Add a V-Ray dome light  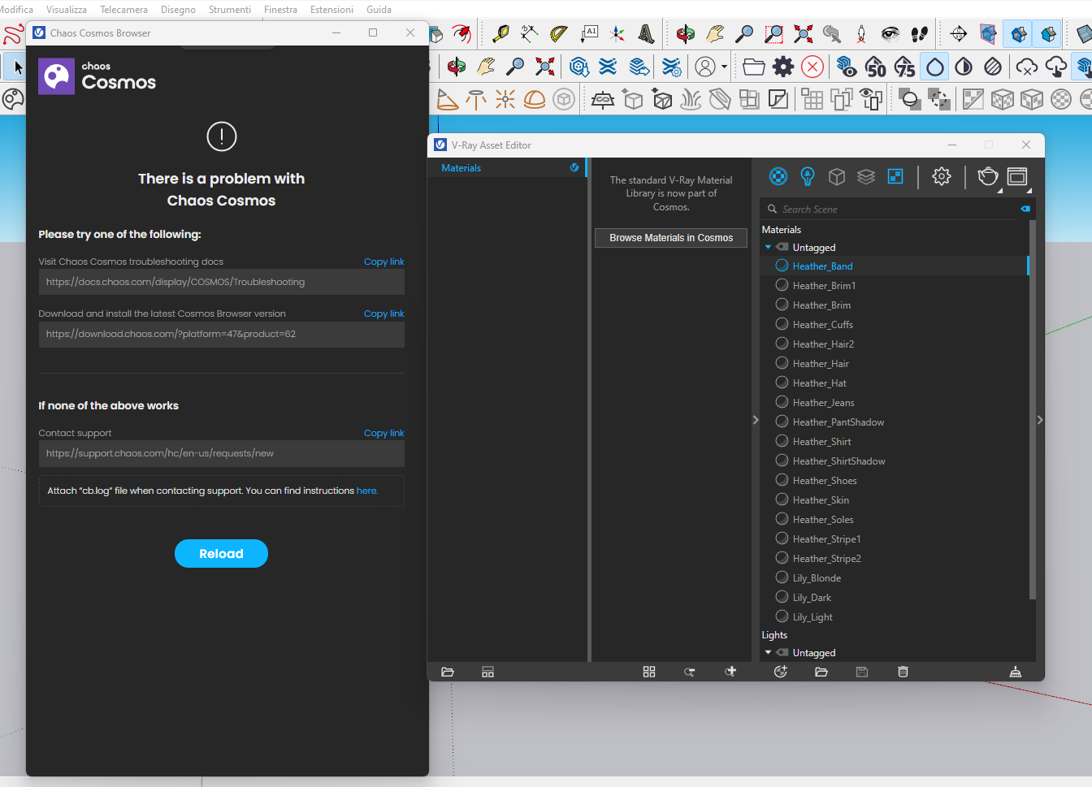pyautogui.click(x=535, y=100)
